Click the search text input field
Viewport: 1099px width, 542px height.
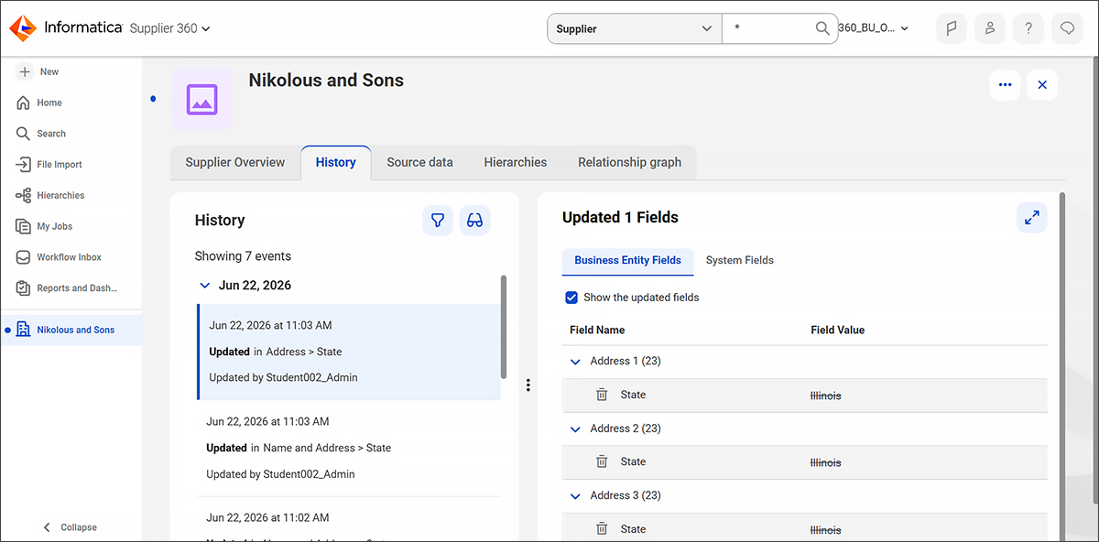click(769, 28)
